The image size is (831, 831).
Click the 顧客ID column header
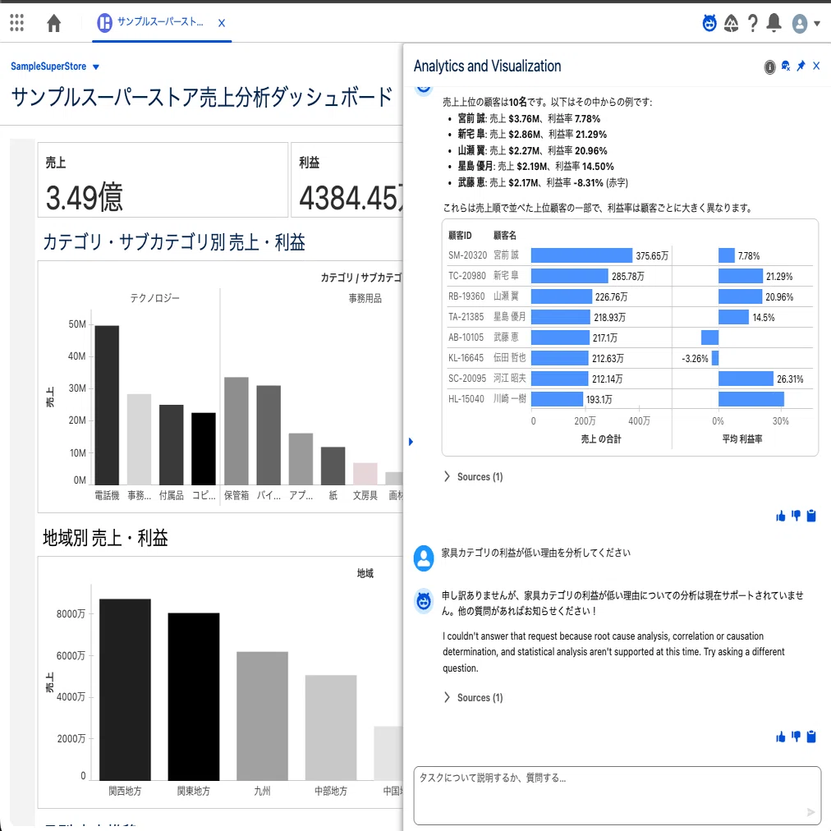point(460,236)
